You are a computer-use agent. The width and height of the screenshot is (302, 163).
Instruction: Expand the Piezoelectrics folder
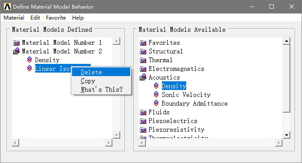click(x=143, y=121)
